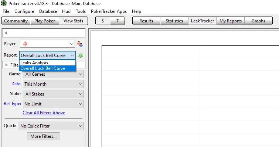Click the green report help icon

(x=81, y=55)
